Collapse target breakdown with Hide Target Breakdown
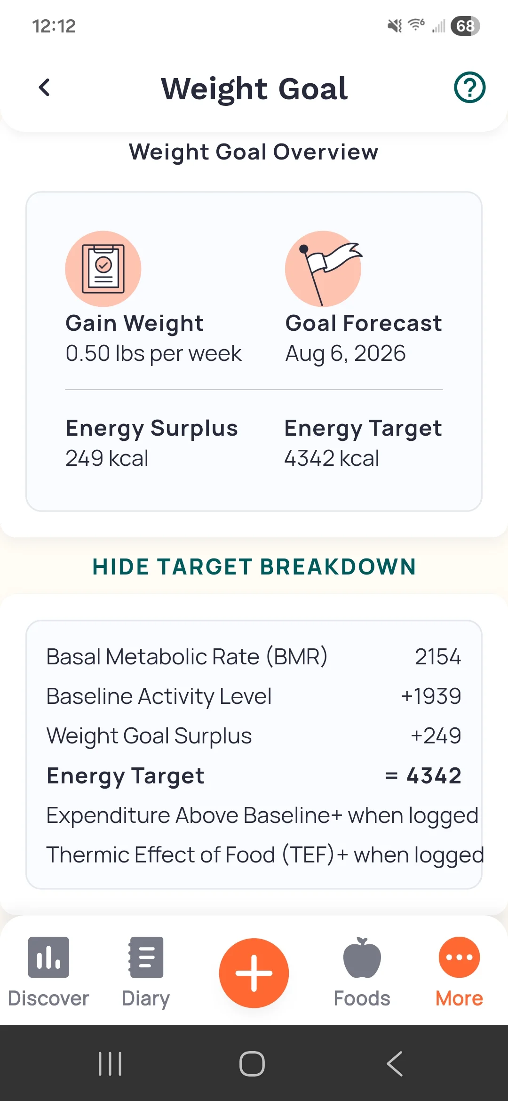Viewport: 508px width, 1101px height. pyautogui.click(x=254, y=566)
